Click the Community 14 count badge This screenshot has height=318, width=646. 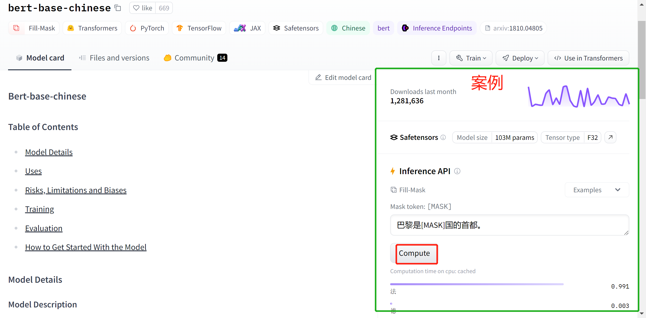click(222, 58)
